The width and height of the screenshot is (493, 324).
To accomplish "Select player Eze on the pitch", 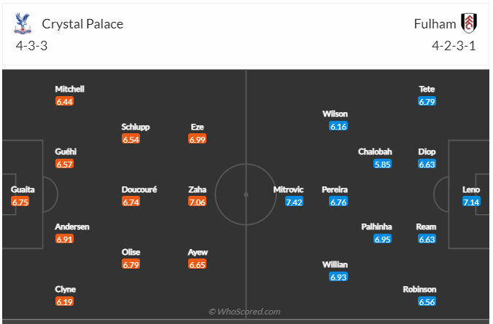I will (197, 127).
